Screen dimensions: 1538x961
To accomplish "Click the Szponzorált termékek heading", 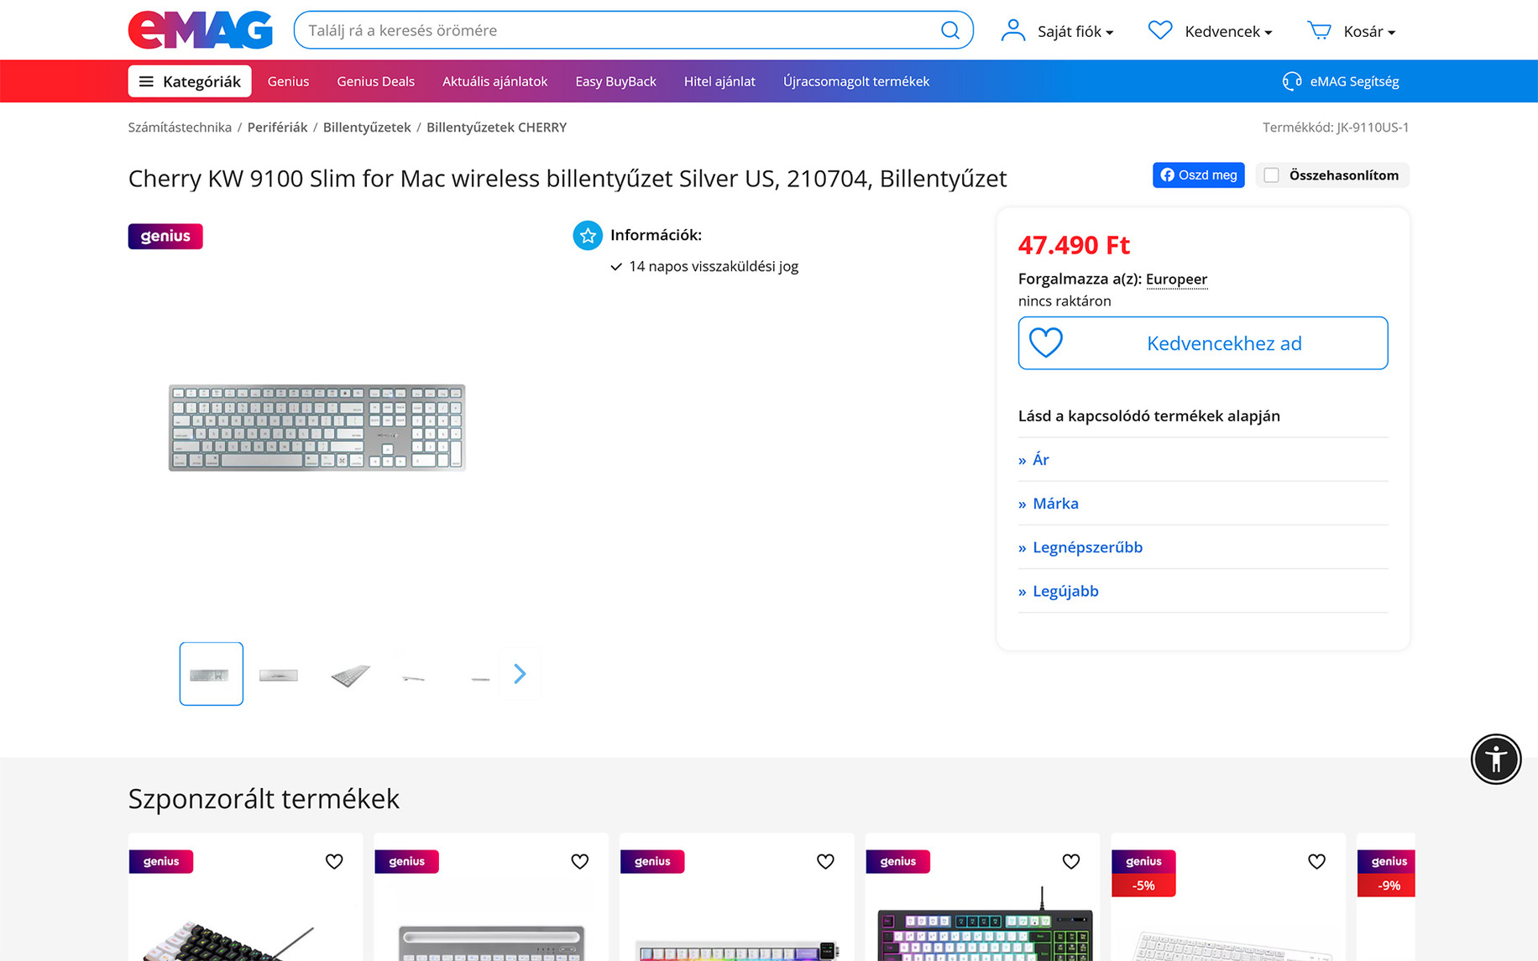I will point(264,798).
